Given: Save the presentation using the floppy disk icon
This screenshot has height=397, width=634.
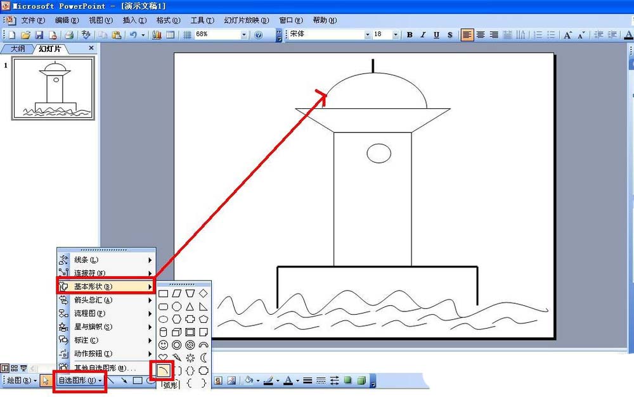Looking at the screenshot, I should click(39, 35).
